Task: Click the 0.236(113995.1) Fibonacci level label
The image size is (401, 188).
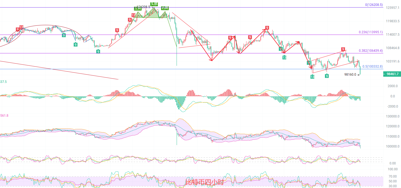Action: [371, 32]
